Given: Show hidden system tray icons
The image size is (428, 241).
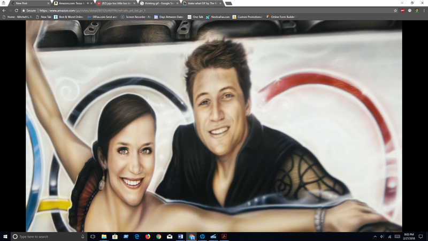Looking at the screenshot, I should [x=375, y=236].
